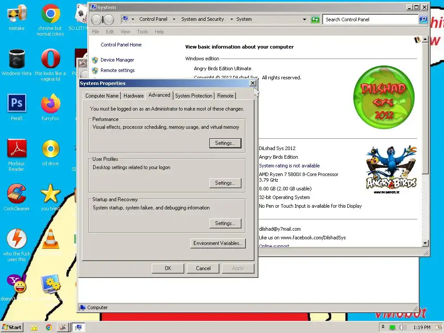The image size is (444, 333).
Task: Click the shield icon beside Remote settings
Action: [95, 70]
